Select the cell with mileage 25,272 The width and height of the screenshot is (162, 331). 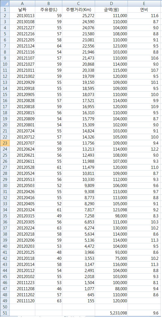79,16
